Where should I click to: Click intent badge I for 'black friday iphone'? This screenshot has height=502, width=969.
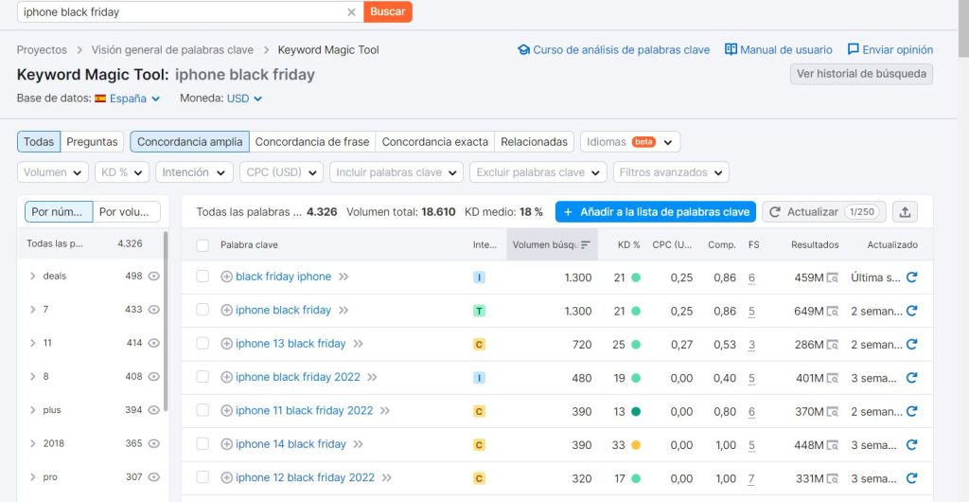click(x=479, y=278)
